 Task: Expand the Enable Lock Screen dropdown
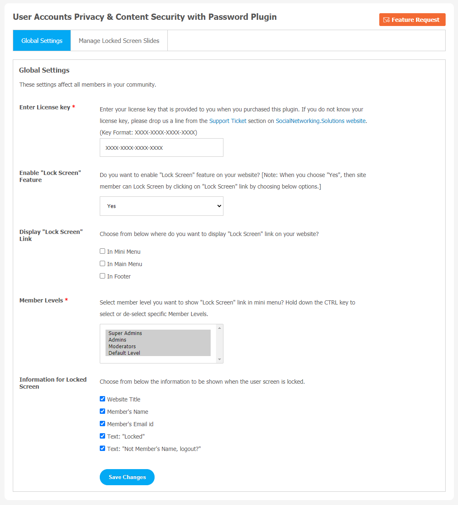162,206
